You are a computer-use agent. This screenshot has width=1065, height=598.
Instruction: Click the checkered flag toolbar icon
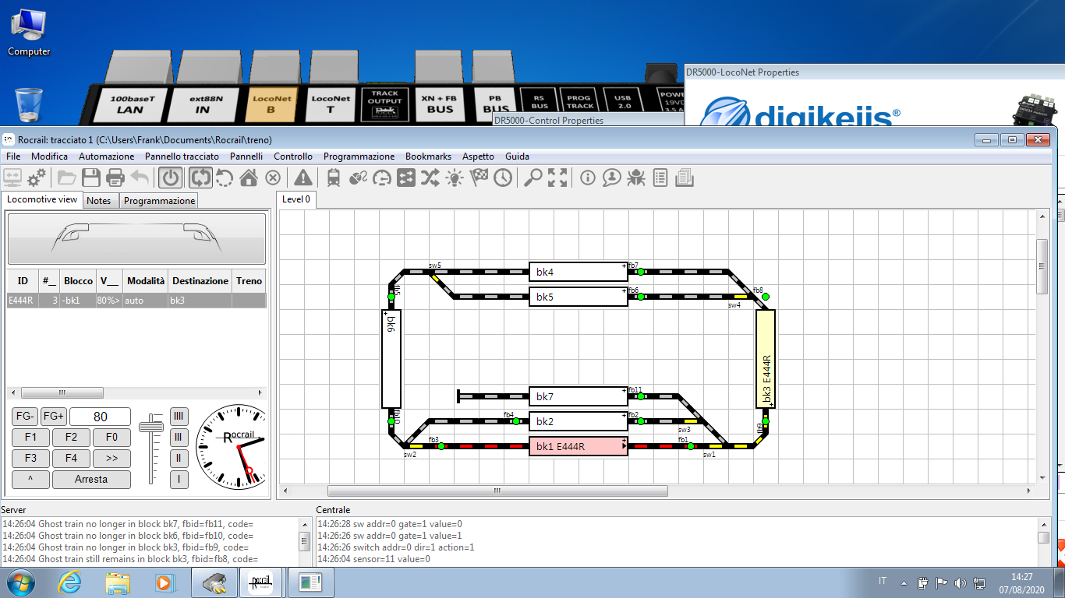[479, 178]
